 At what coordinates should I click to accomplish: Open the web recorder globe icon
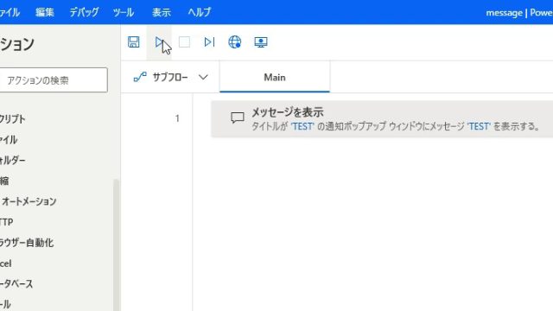click(234, 42)
